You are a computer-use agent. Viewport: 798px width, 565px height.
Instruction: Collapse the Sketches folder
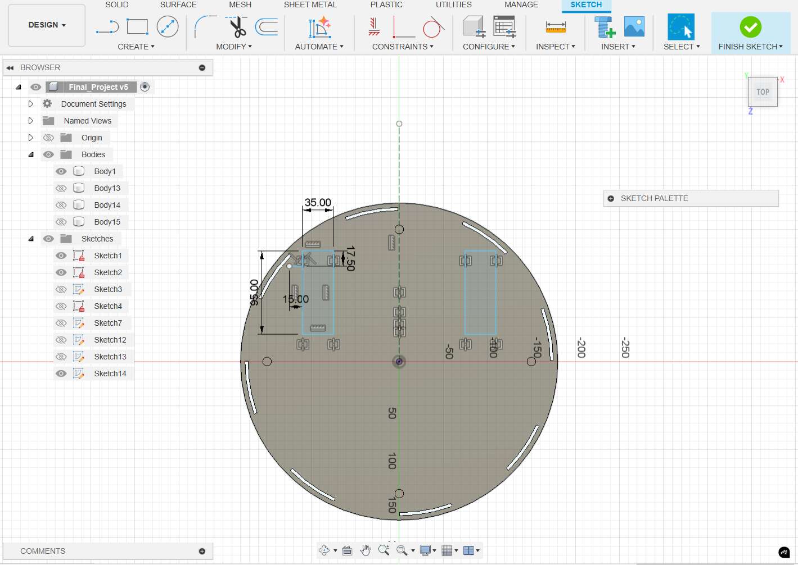[31, 239]
